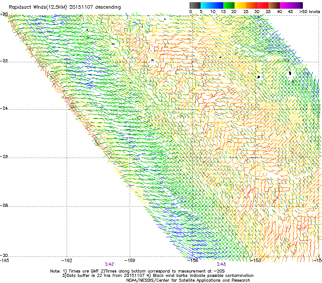Click the brown 35-40 knots color swatch

[274, 5]
